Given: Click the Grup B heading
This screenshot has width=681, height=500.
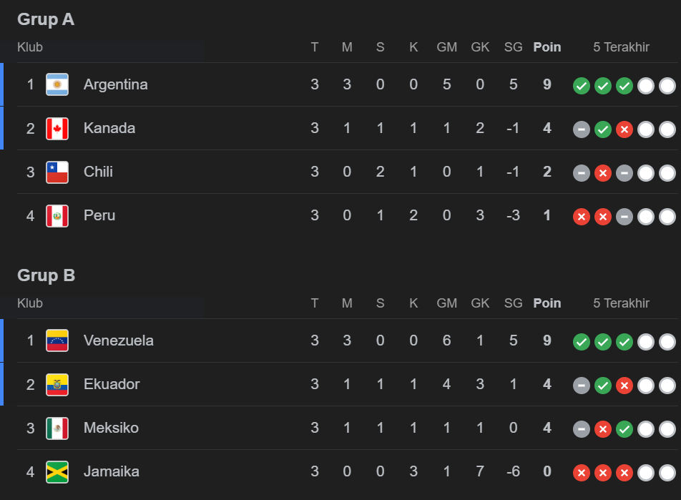Looking at the screenshot, I should click(x=46, y=275).
